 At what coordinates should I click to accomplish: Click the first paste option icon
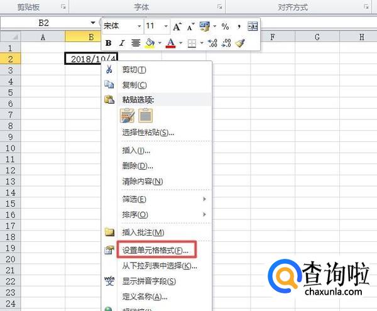[127, 116]
